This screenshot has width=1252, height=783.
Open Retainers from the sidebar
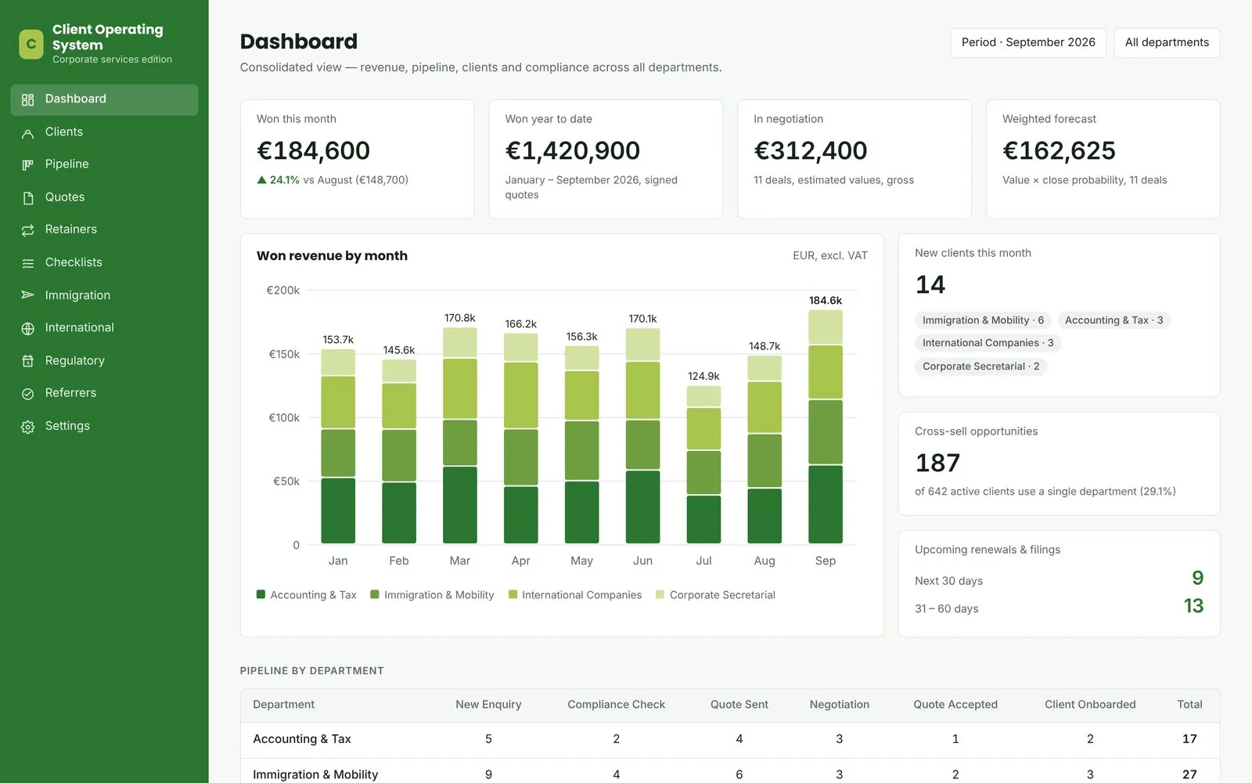104,229
